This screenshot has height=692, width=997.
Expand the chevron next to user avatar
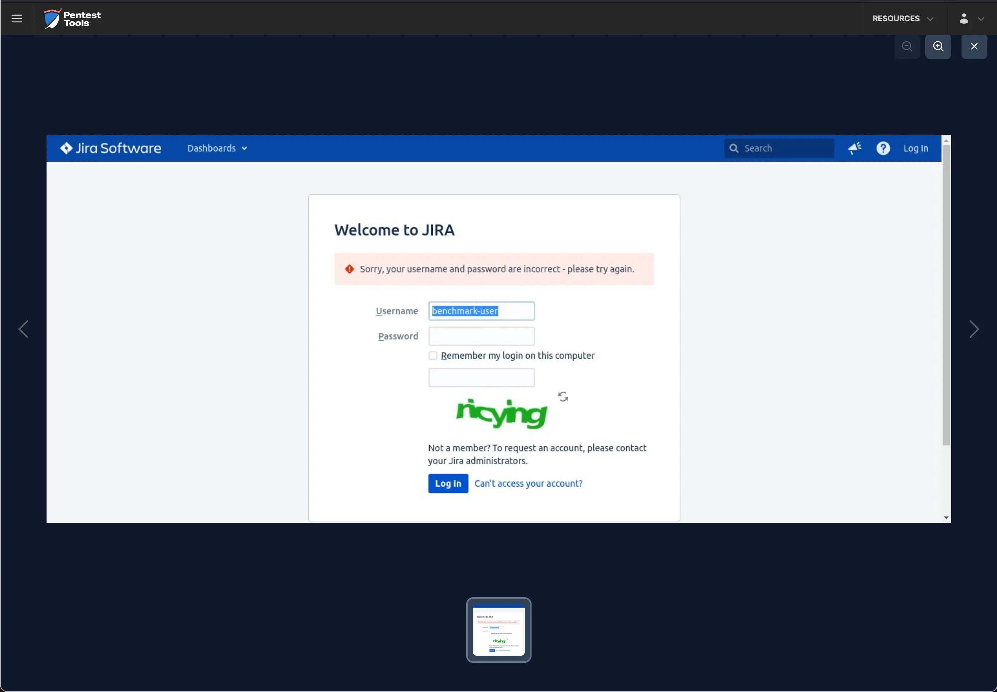click(x=981, y=19)
